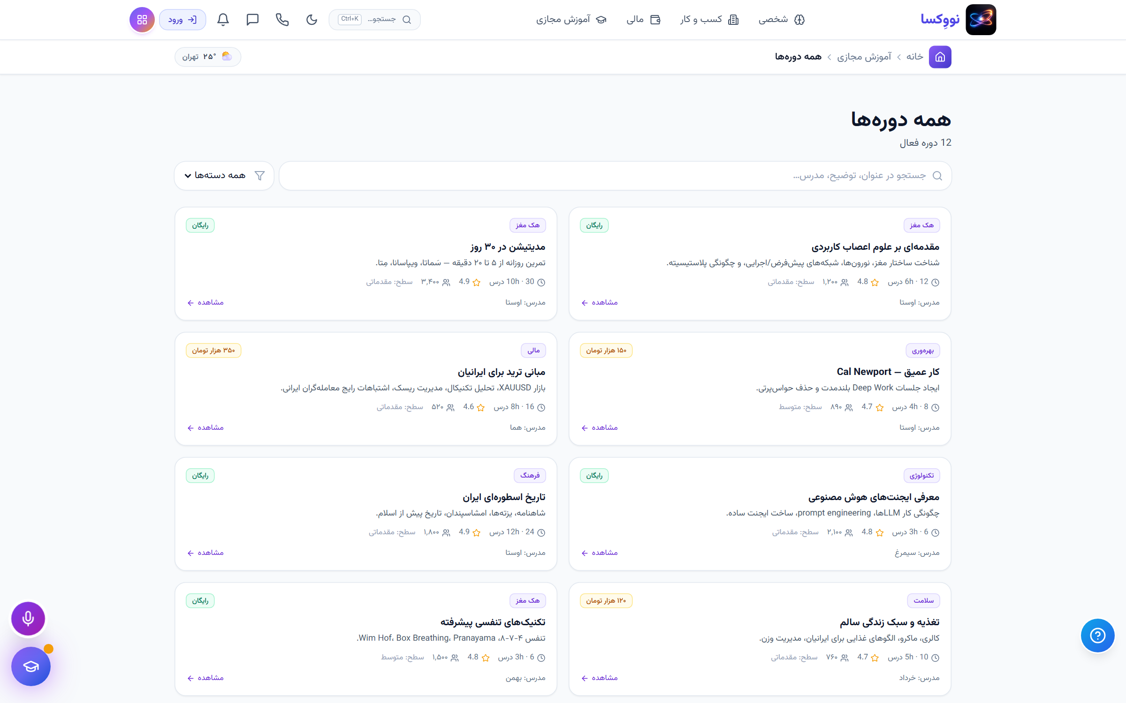1126x703 pixels.
Task: Click the سلامت category tag
Action: 924,601
